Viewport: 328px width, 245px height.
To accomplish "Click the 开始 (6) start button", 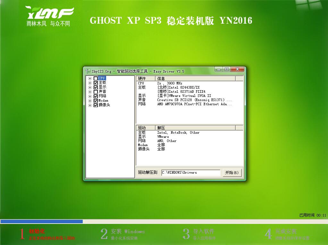I will click(232, 173).
